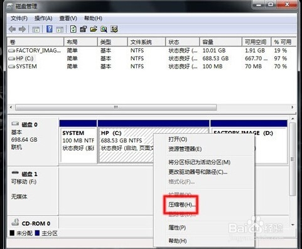Click the CD-ROM 0 label
Viewport: 302px width, 249px height.
36,223
